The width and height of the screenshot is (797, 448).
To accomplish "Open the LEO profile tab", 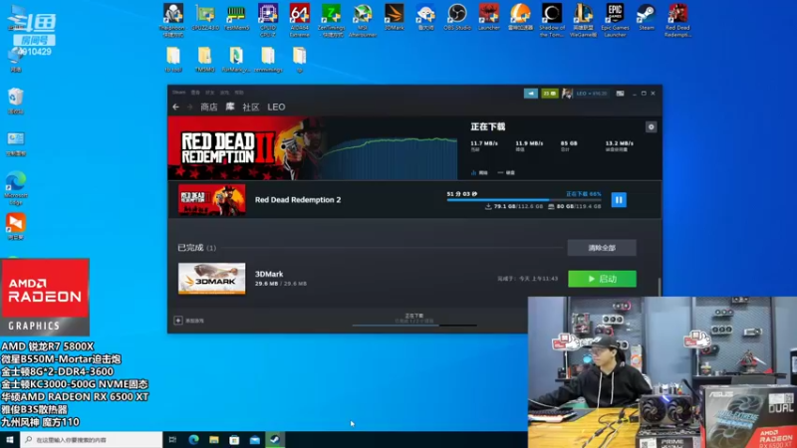I will pos(276,107).
